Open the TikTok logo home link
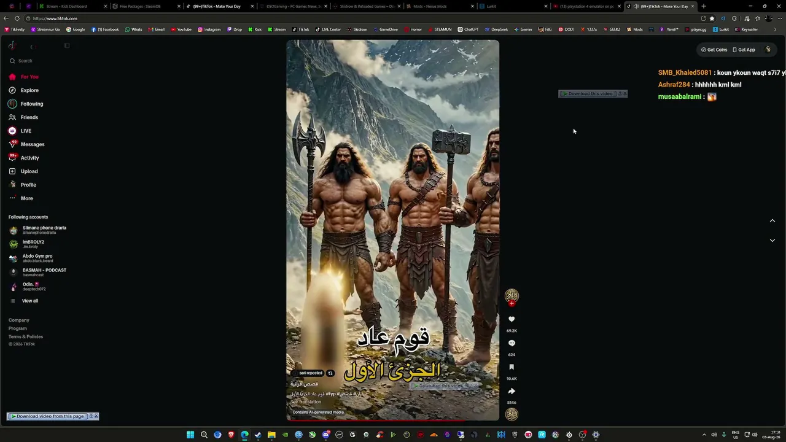Image resolution: width=786 pixels, height=442 pixels. 12,45
